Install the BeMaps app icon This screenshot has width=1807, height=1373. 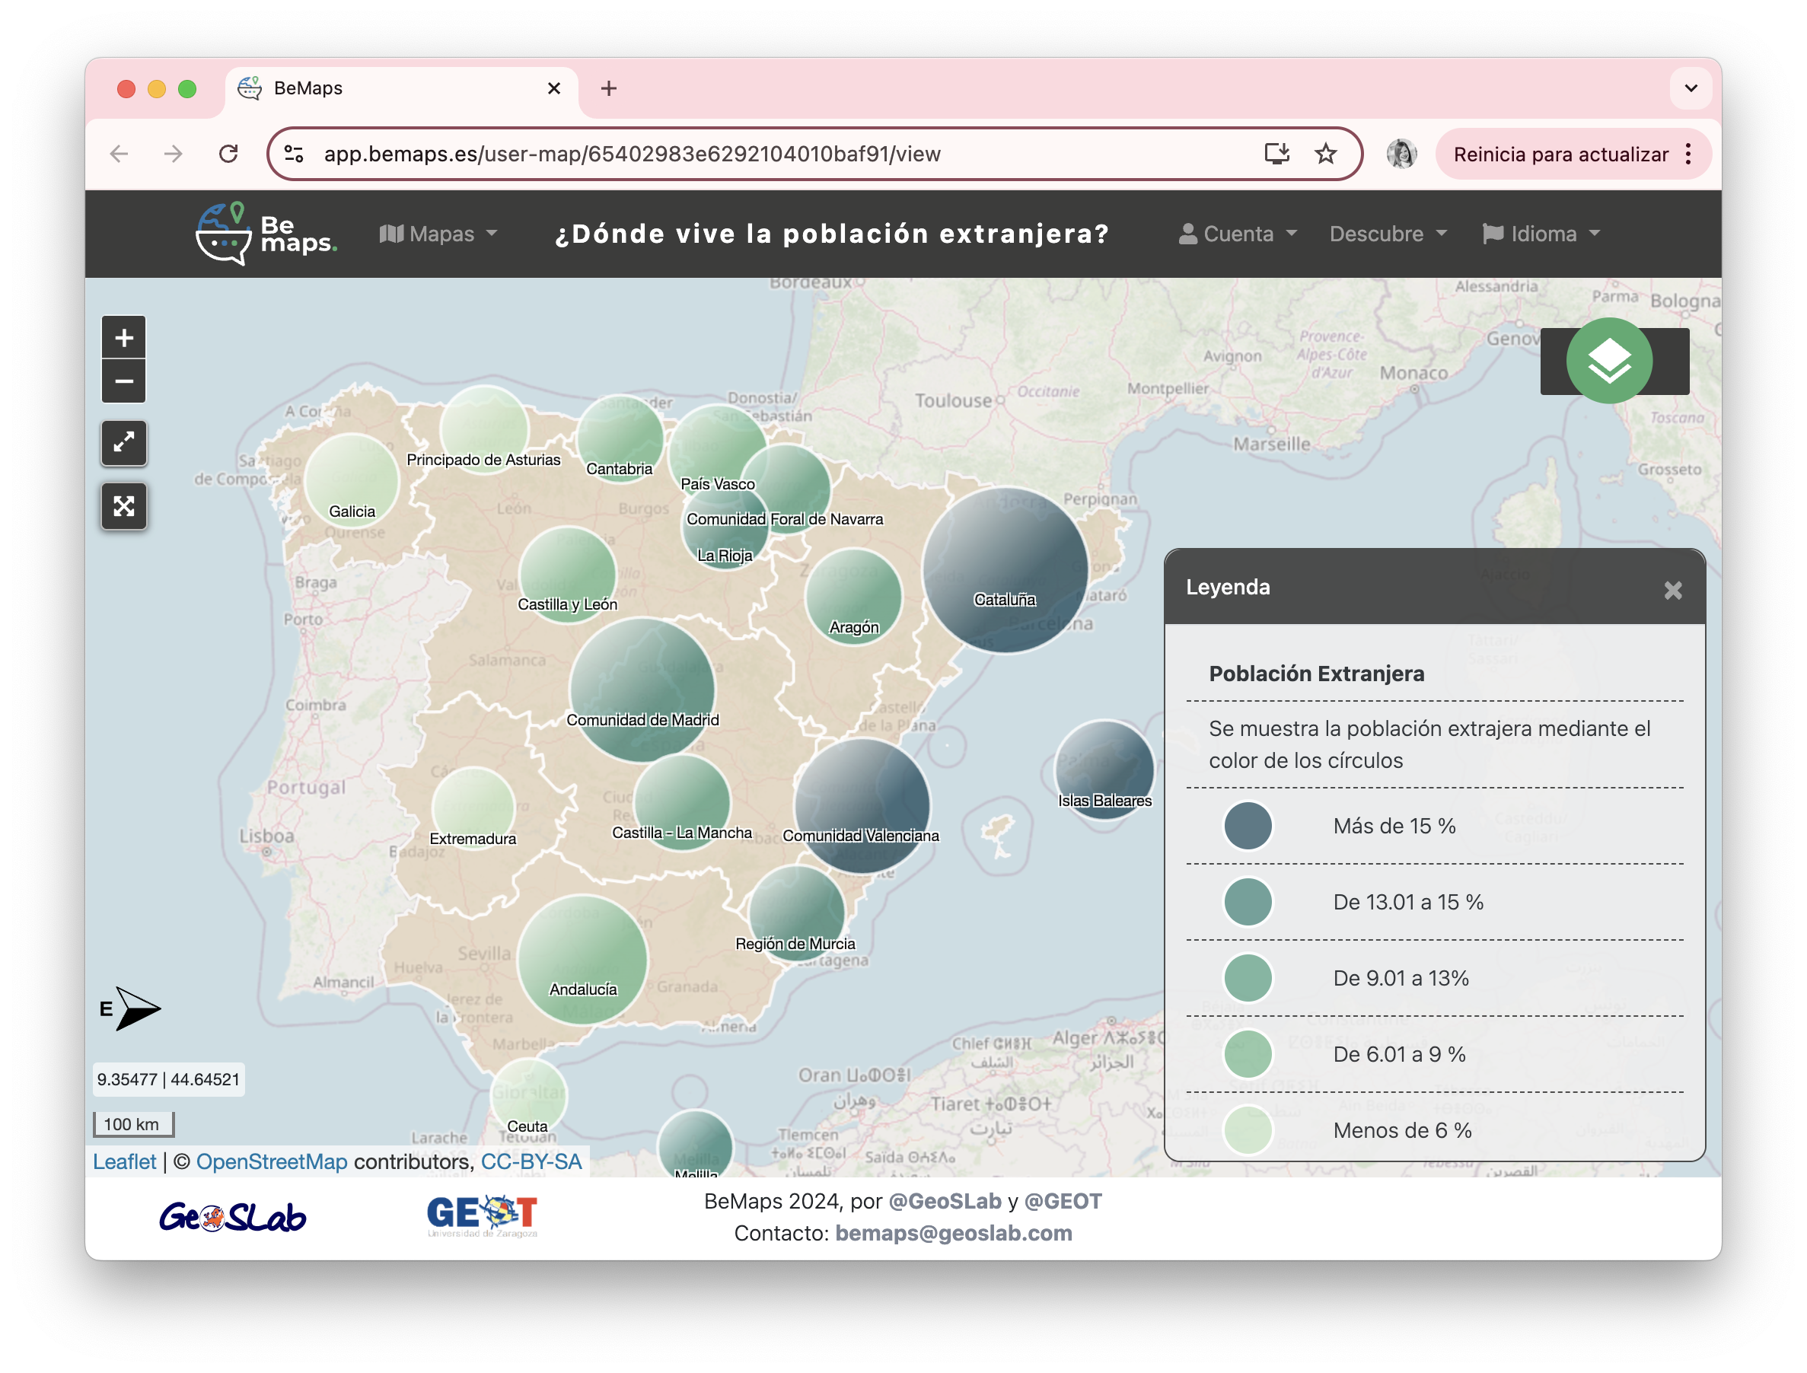(1276, 154)
